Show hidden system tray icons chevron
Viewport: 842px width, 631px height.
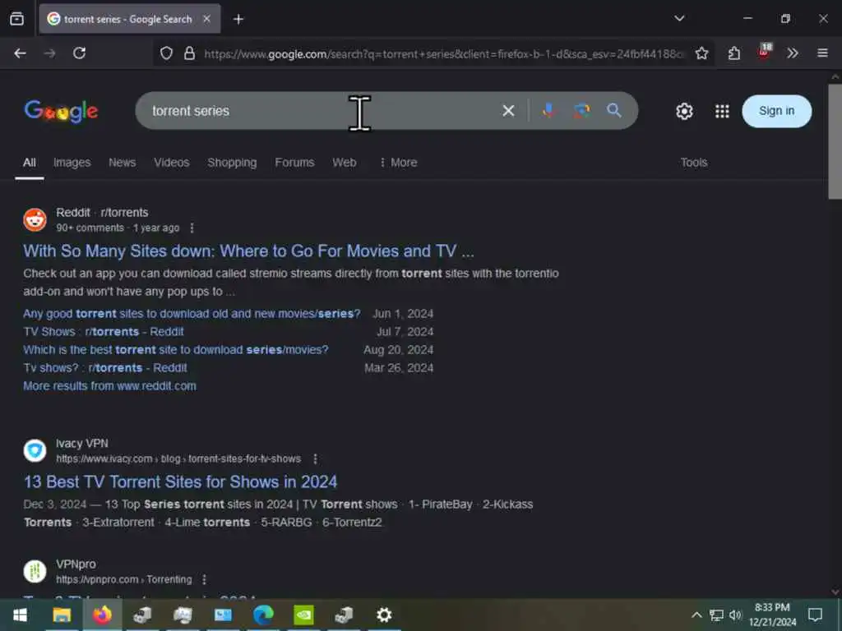[696, 615]
